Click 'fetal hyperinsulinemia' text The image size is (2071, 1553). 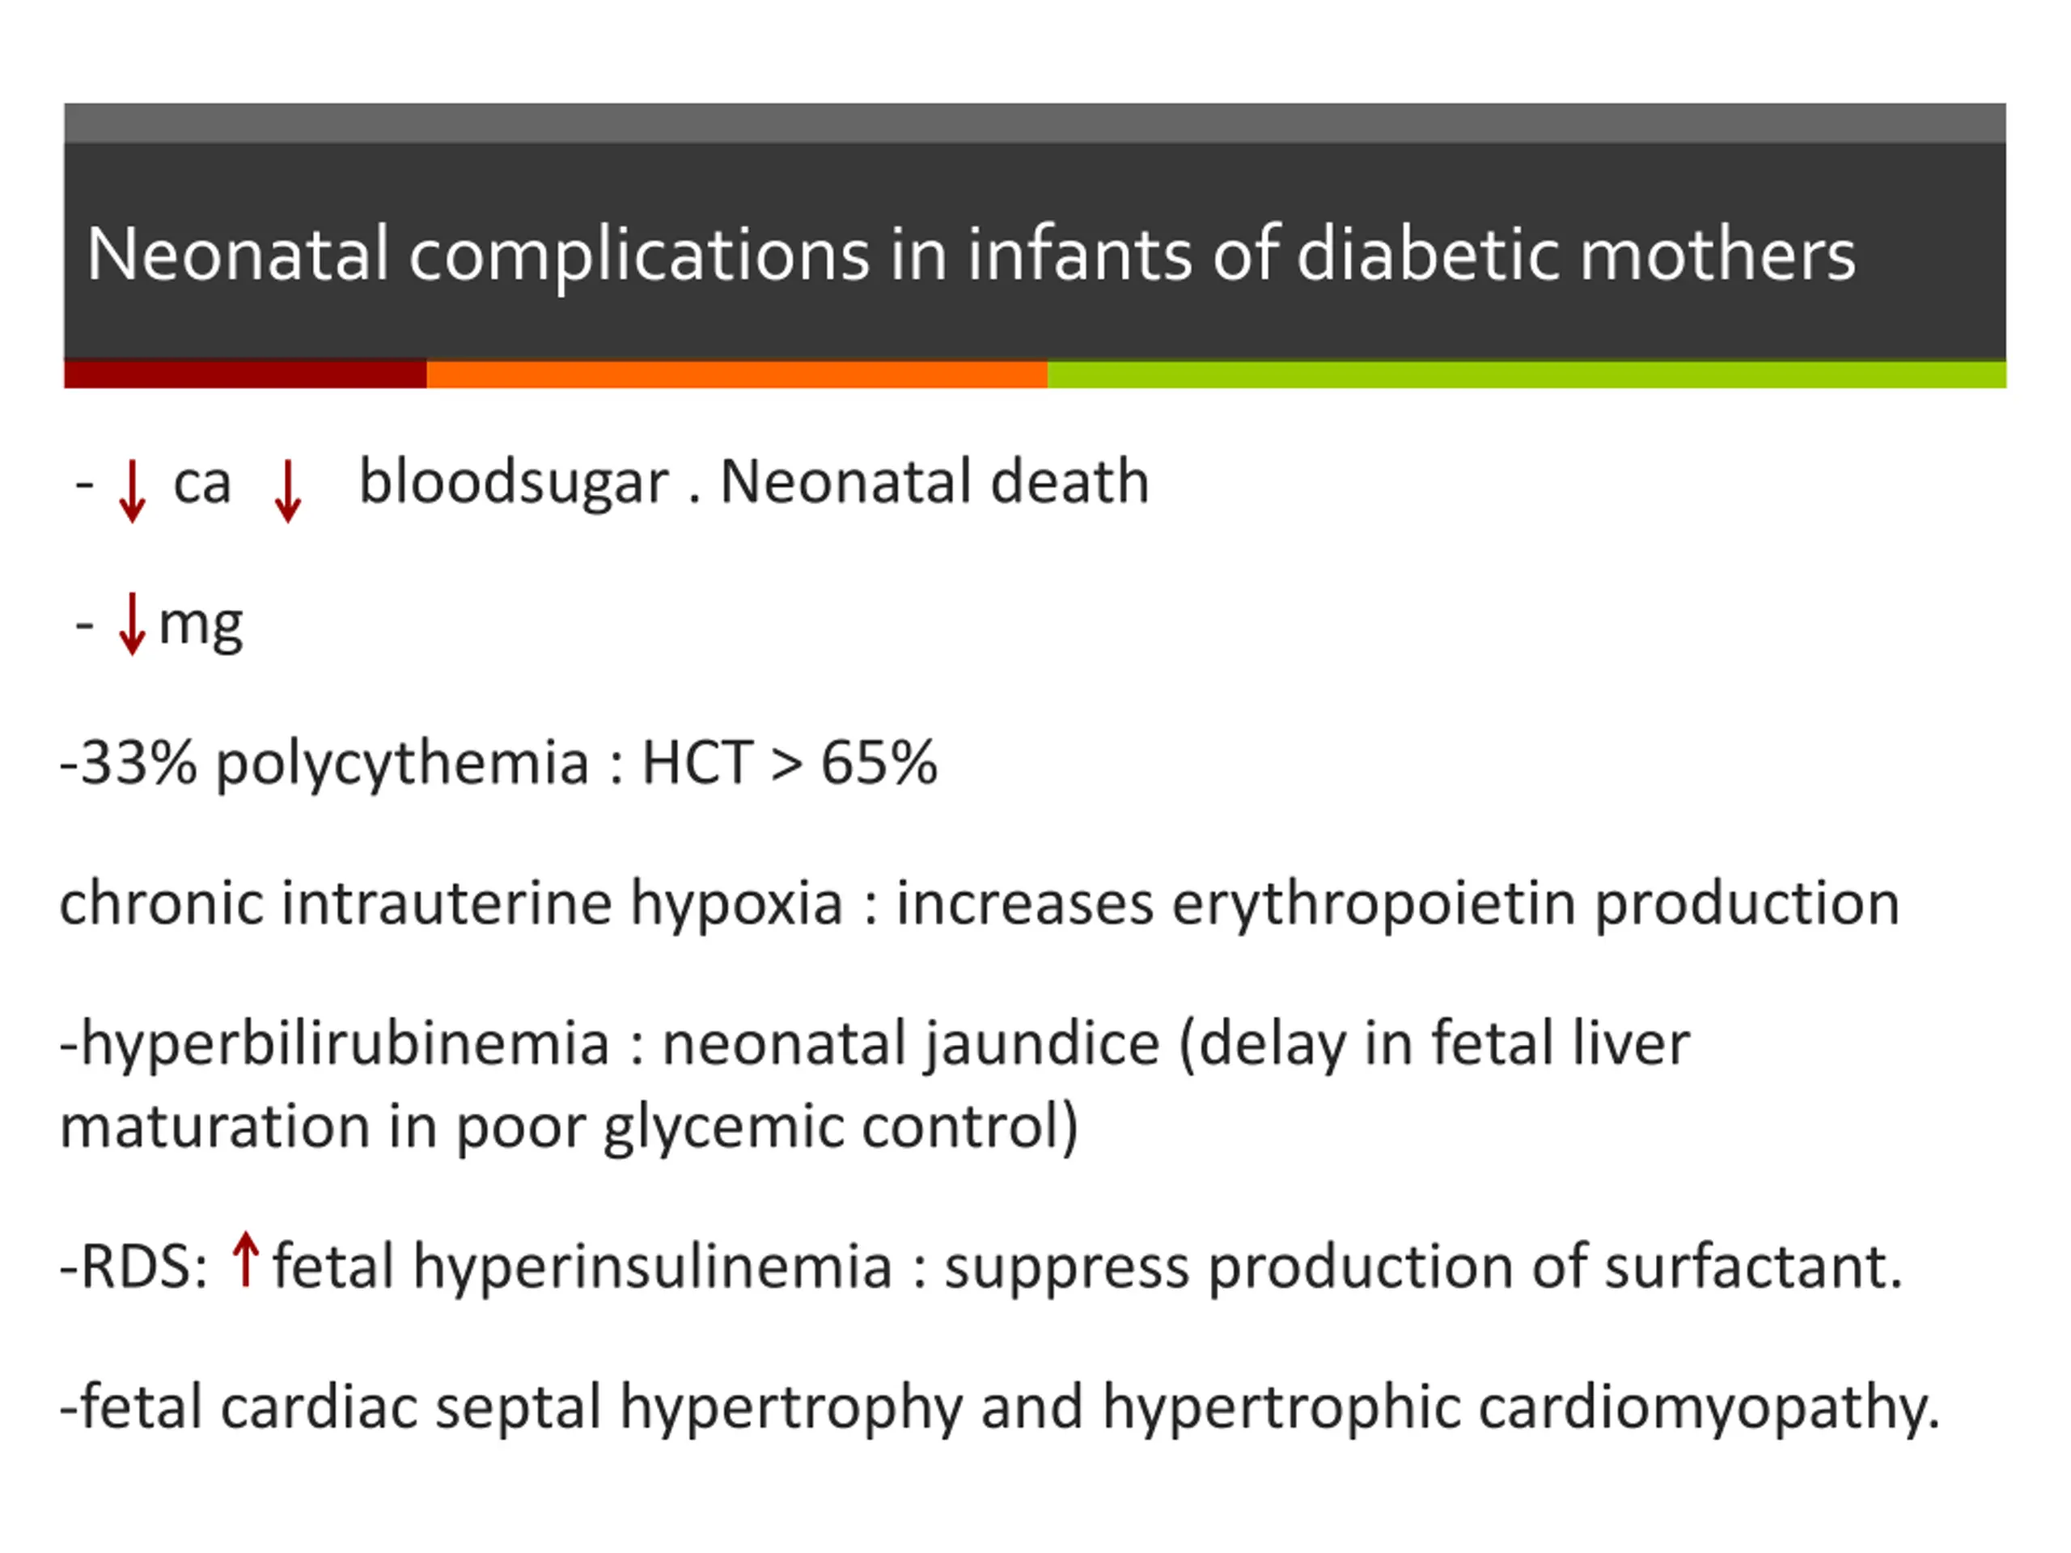(x=582, y=1267)
